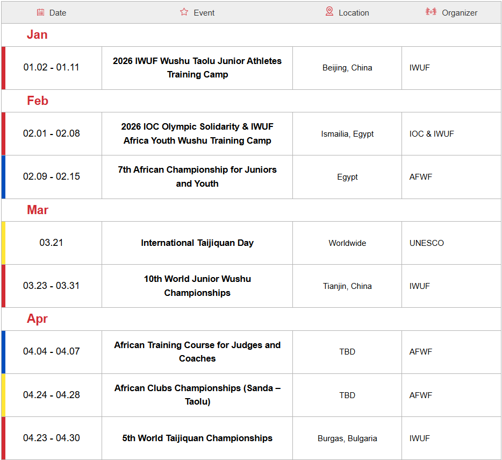Click the red color bar beside 01.02 - 01.11
Screen dimensions: 502x460
[3, 68]
